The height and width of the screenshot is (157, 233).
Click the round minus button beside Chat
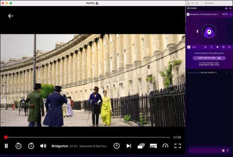(189, 47)
